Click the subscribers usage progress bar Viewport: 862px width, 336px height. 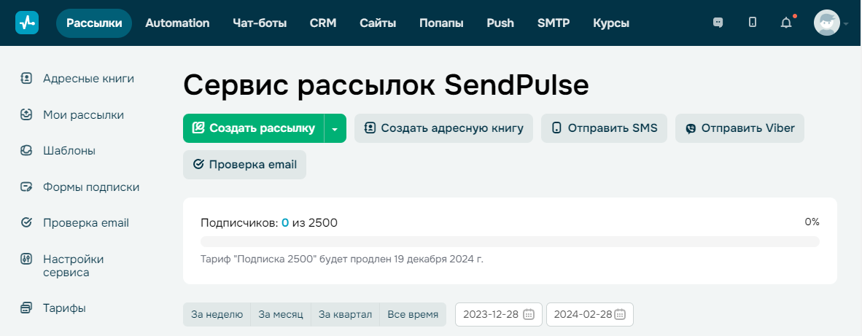510,241
